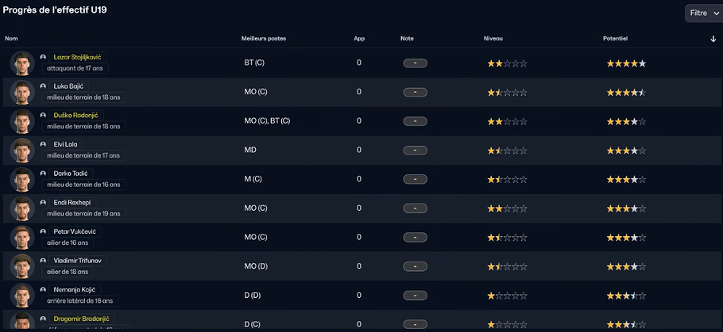Viewport: 723px width, 332px height.
Task: Click the 'MO (D)' position cell
Action: click(256, 265)
